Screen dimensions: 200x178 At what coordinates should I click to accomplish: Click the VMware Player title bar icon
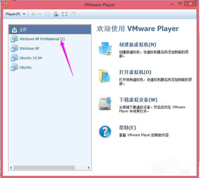click(6, 4)
